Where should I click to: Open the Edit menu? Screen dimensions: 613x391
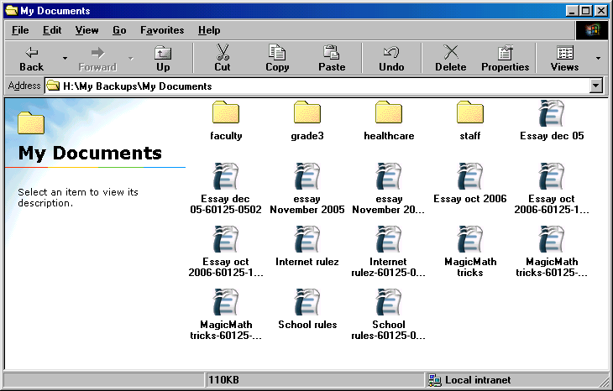click(x=52, y=30)
